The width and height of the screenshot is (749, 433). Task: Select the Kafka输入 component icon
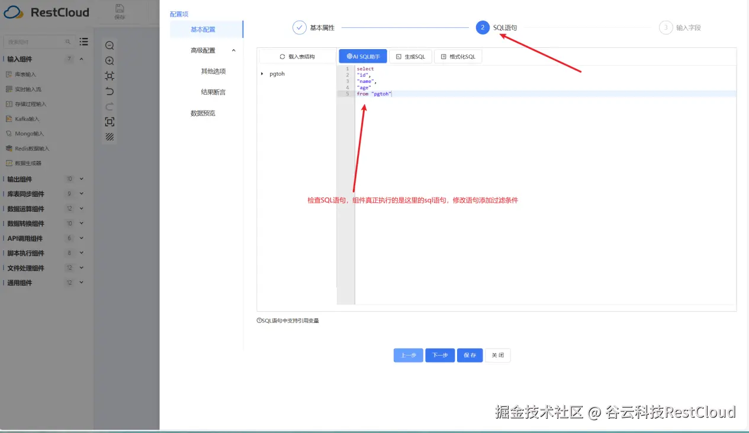[x=9, y=119]
